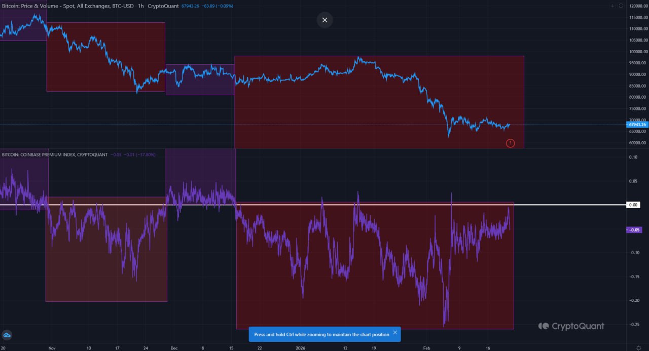Close the image viewer with the X button
The image size is (649, 351).
(324, 20)
